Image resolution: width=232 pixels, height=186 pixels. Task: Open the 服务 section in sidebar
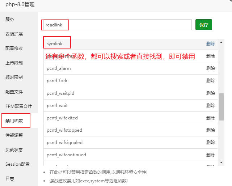click(10, 19)
